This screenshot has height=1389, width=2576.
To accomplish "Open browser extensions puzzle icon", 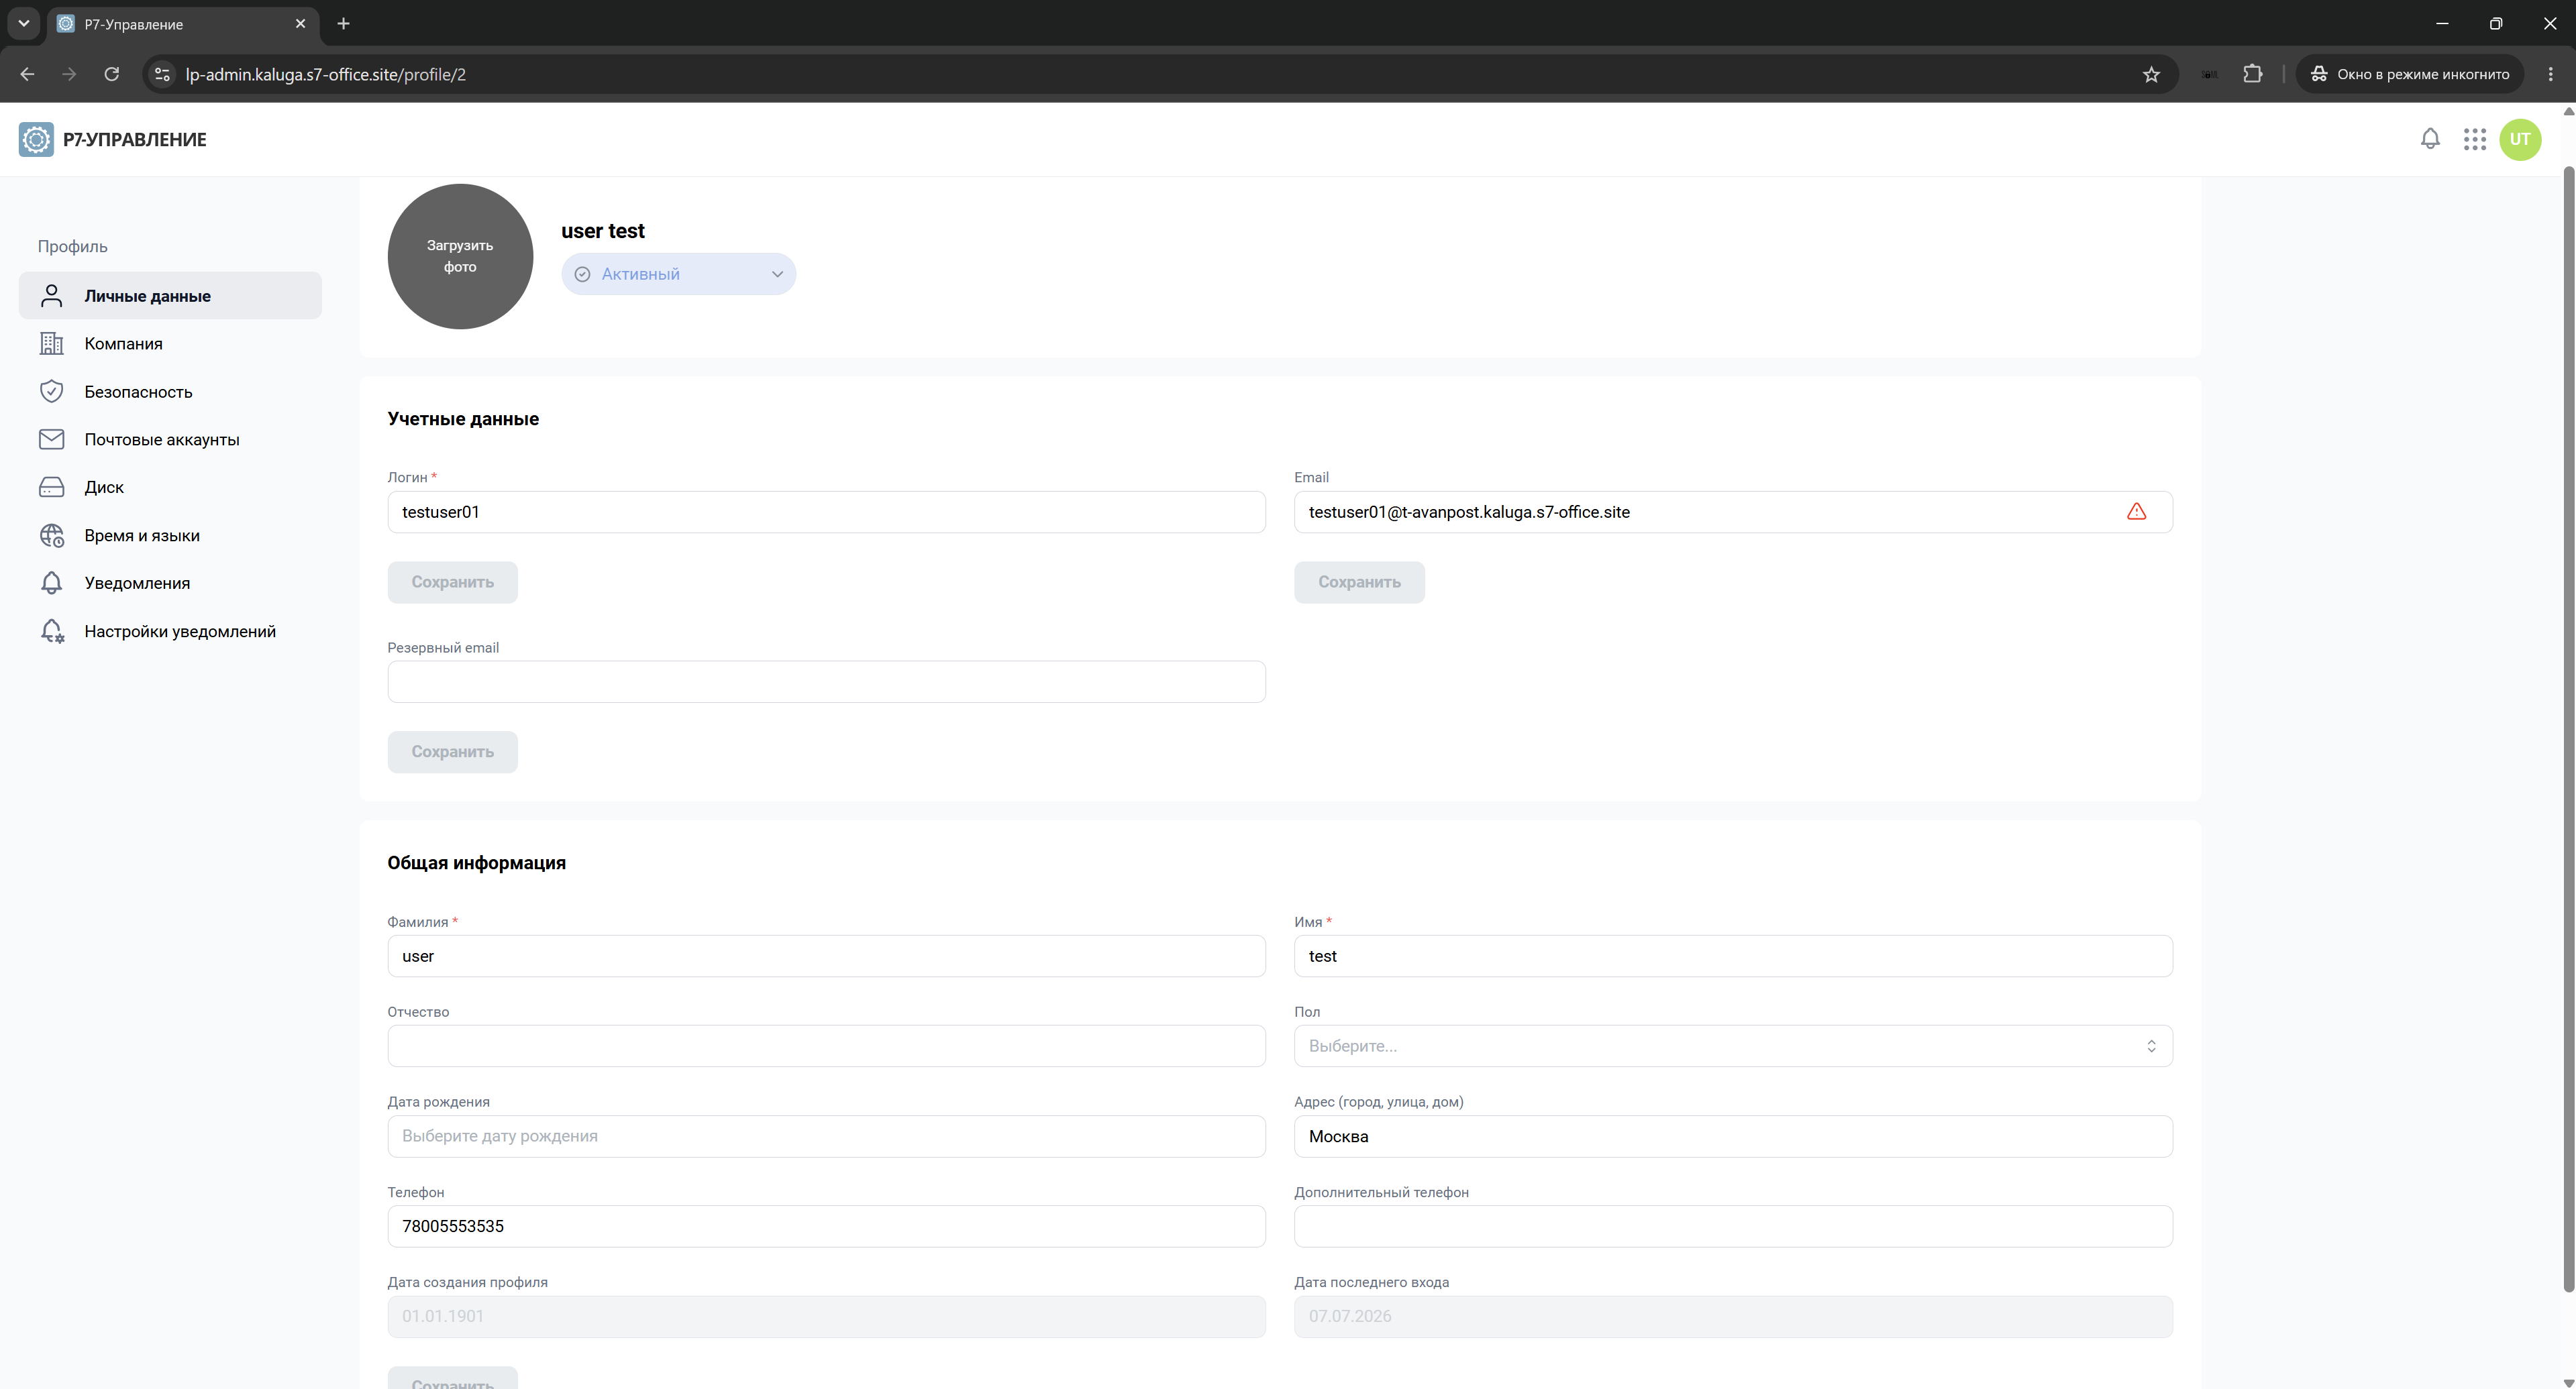I will point(2252,74).
